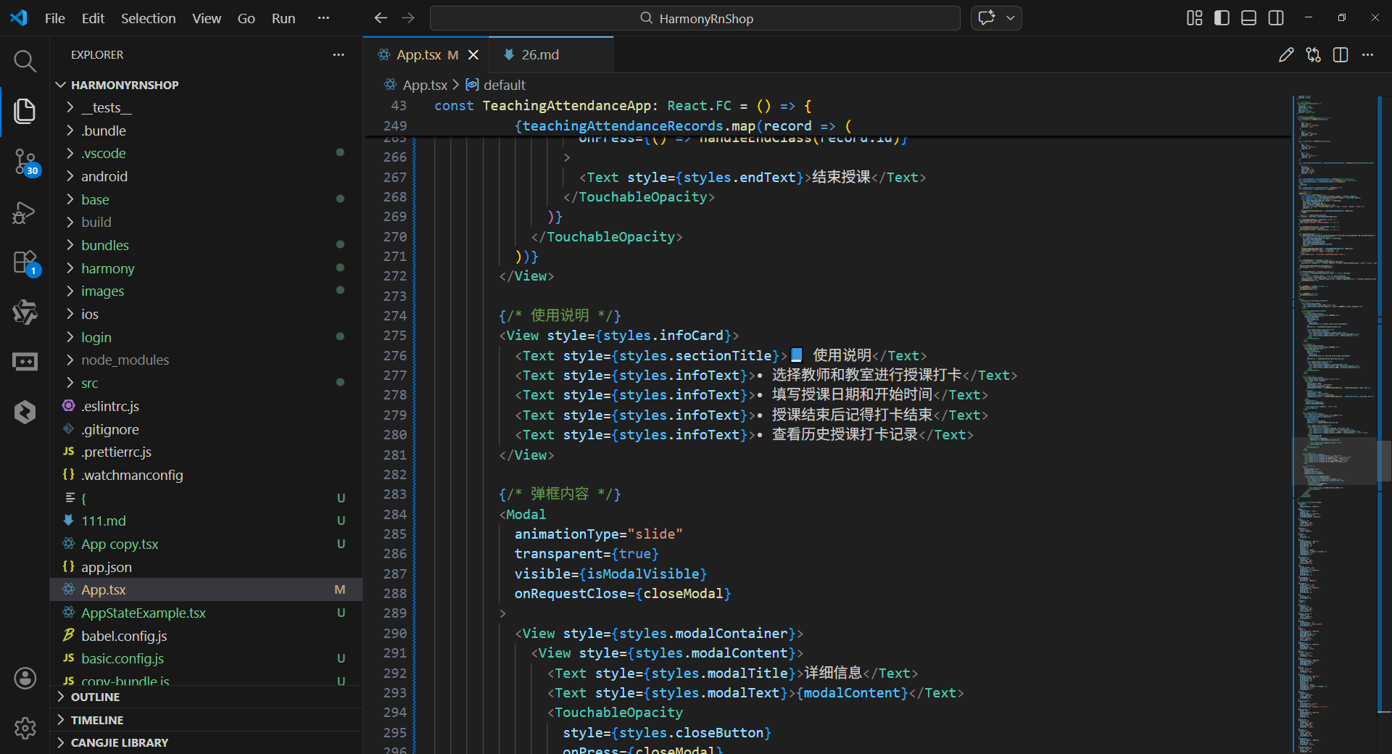Open the Search view in activity bar

click(x=25, y=61)
